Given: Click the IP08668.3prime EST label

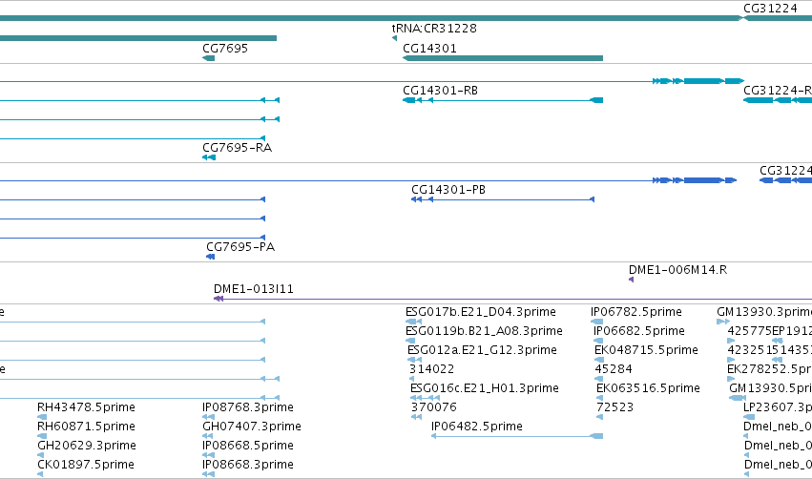Looking at the screenshot, I should (x=248, y=465).
